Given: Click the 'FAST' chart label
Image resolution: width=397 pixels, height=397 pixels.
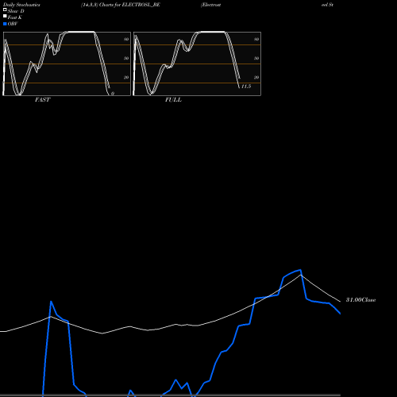Looking at the screenshot, I should click(42, 100).
